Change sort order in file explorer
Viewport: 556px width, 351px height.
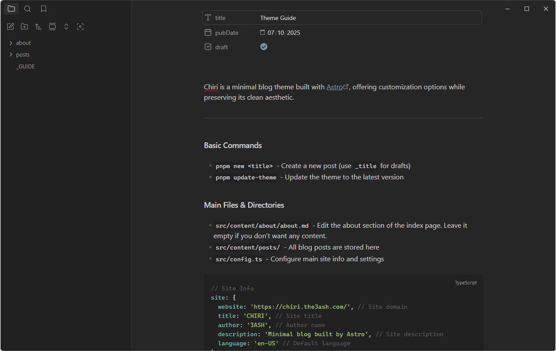38,27
